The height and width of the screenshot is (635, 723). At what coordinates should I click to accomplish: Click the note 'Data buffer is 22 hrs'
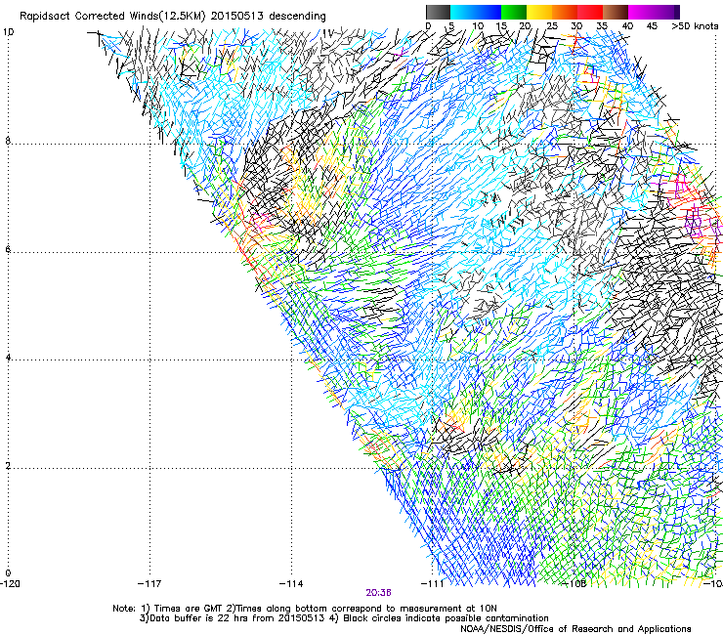click(198, 618)
